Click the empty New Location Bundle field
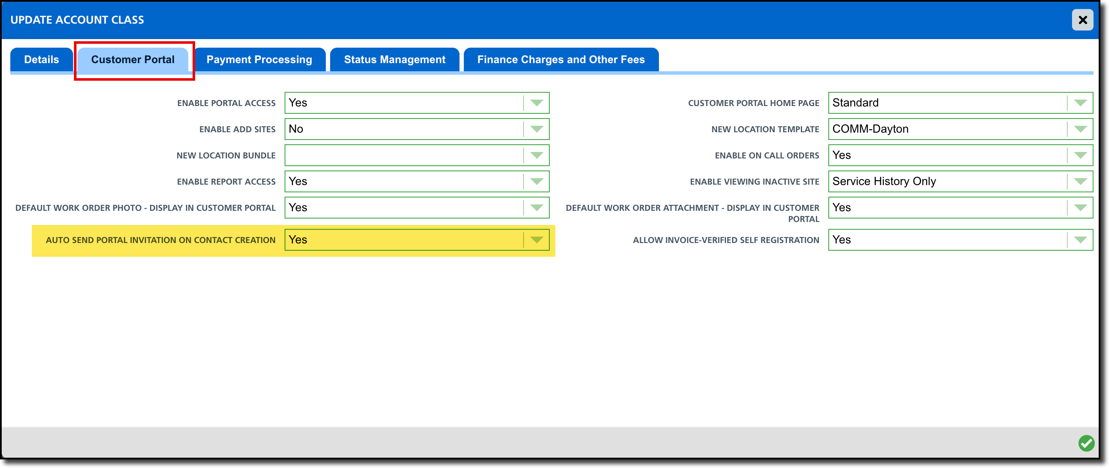 tap(403, 155)
